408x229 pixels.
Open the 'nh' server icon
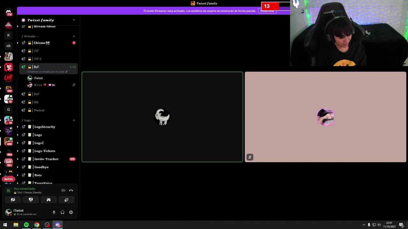point(9,46)
